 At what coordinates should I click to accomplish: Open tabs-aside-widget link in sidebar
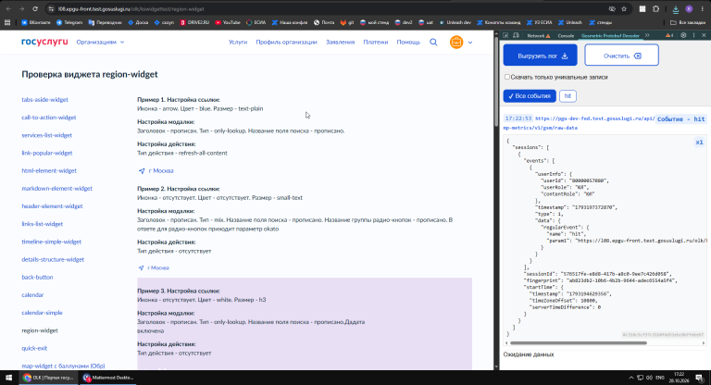tap(44, 100)
